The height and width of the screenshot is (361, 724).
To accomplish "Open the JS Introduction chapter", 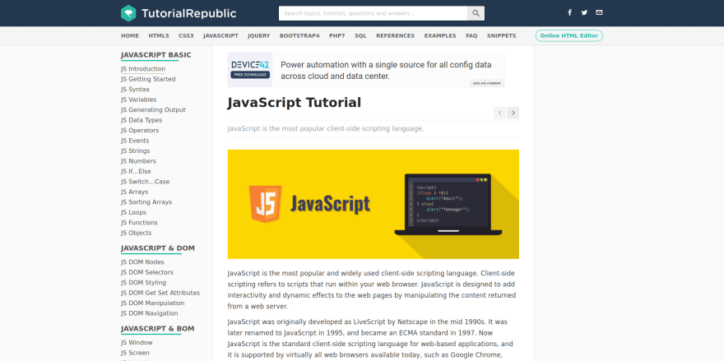I will (x=143, y=69).
